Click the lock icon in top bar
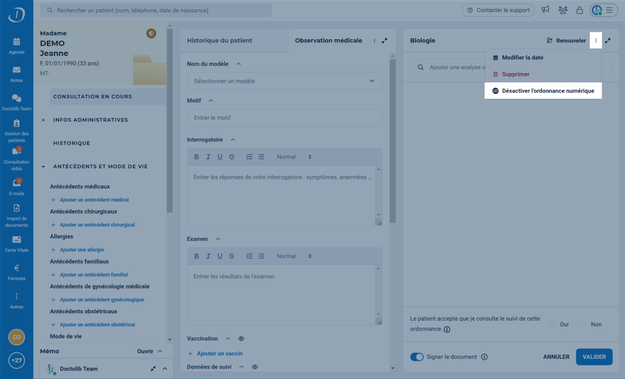 [x=579, y=10]
